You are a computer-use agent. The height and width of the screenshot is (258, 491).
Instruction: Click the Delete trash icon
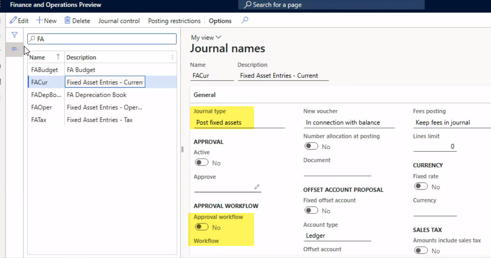coord(67,20)
